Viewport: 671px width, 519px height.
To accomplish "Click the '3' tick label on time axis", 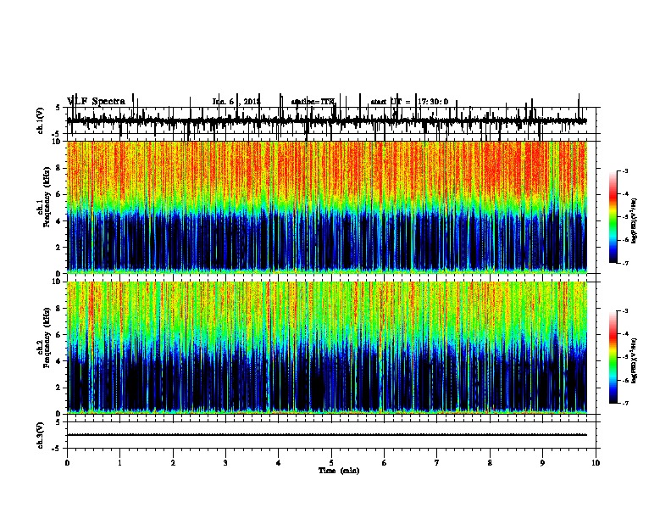I will point(225,463).
